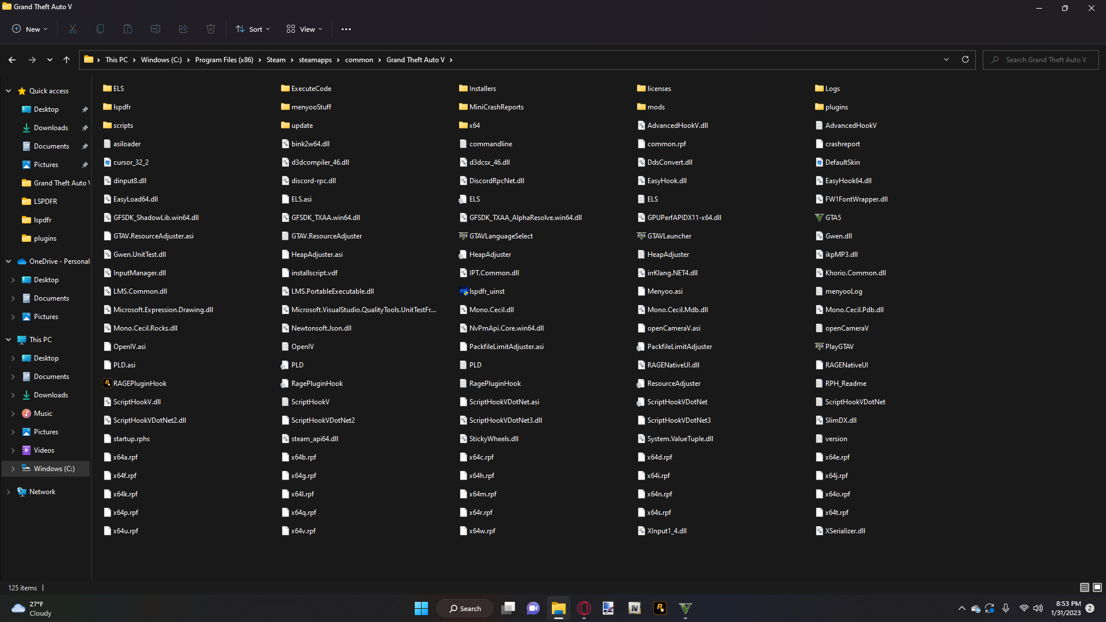Select Windows (C:) in navigation pane
This screenshot has height=622, width=1106.
click(54, 469)
